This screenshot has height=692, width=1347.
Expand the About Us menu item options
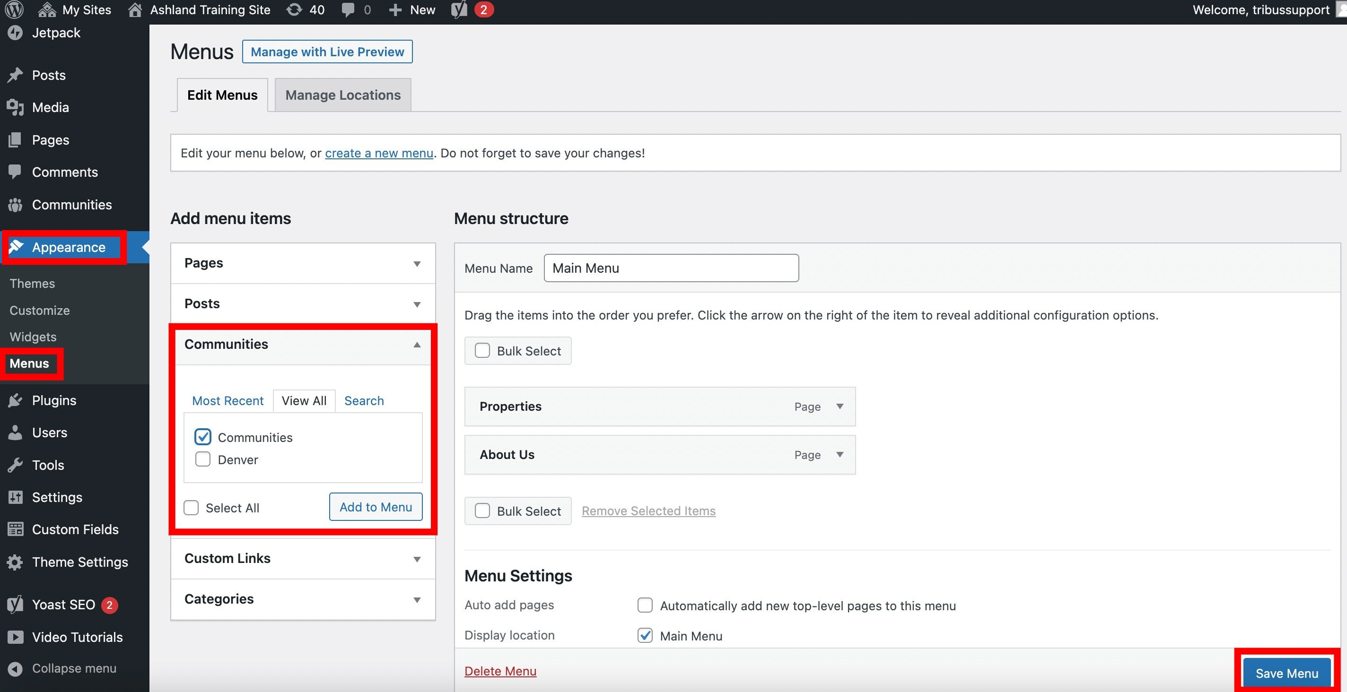840,454
